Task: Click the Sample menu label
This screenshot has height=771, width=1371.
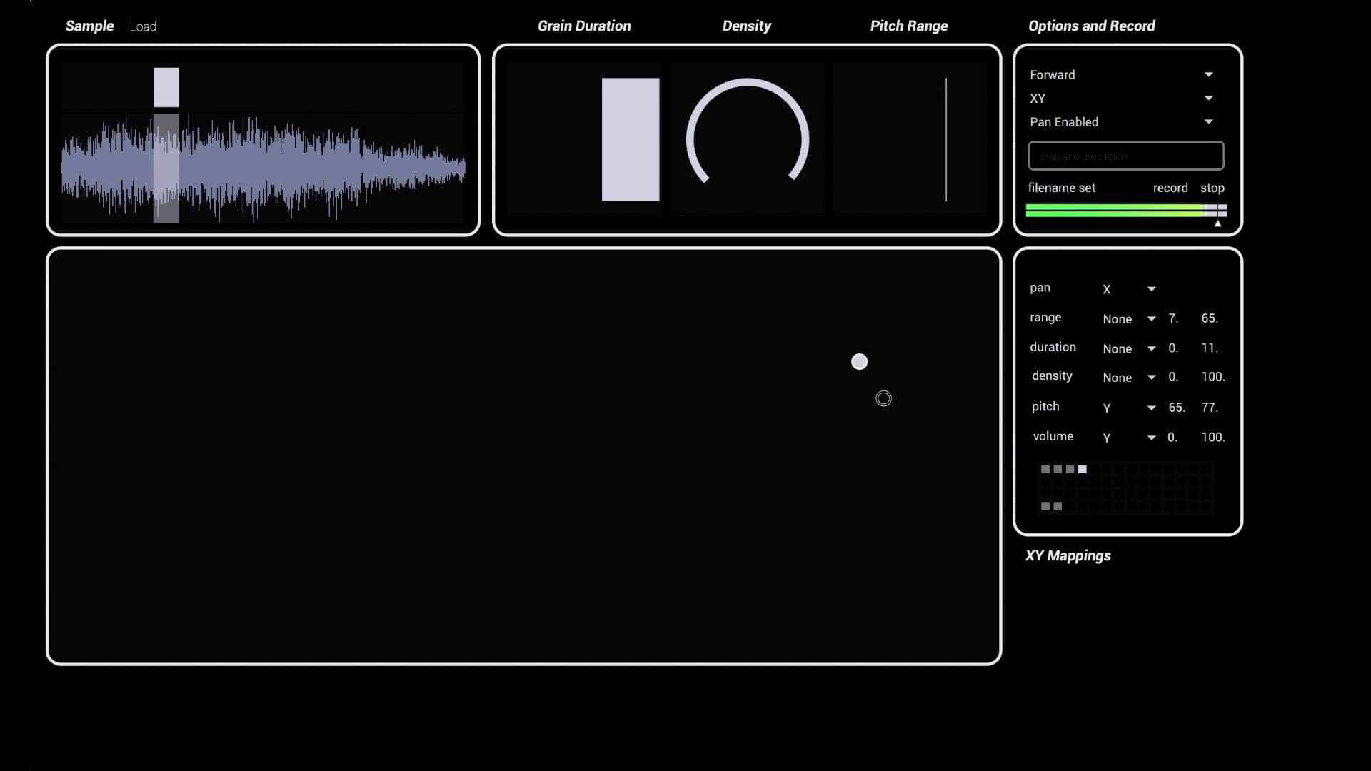Action: [x=89, y=26]
